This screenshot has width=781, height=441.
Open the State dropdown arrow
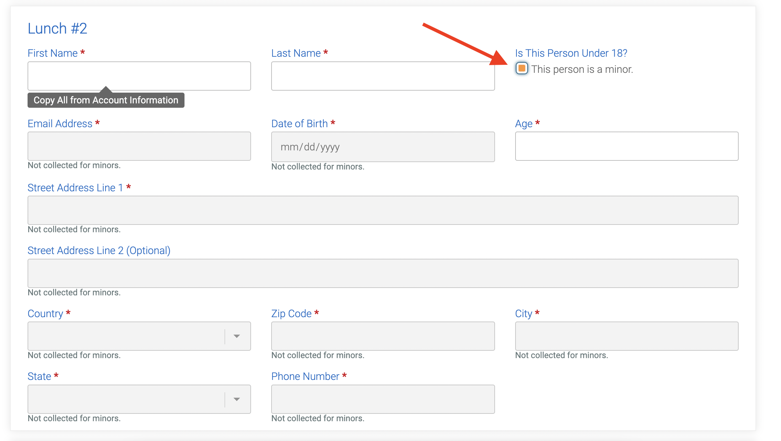point(237,399)
